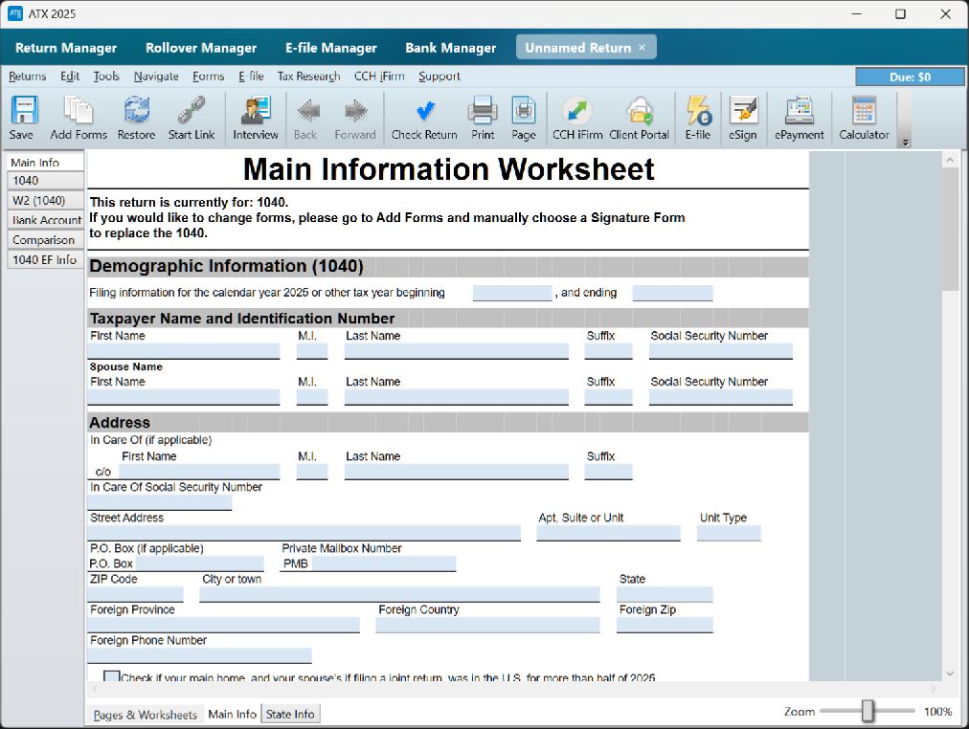Screen dimensions: 969x729
Task: Adjust the Zoom slider handle
Action: [x=868, y=711]
